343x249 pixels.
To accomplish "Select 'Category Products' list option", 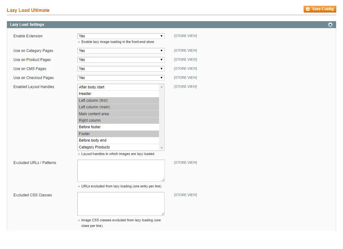I will coord(118,147).
